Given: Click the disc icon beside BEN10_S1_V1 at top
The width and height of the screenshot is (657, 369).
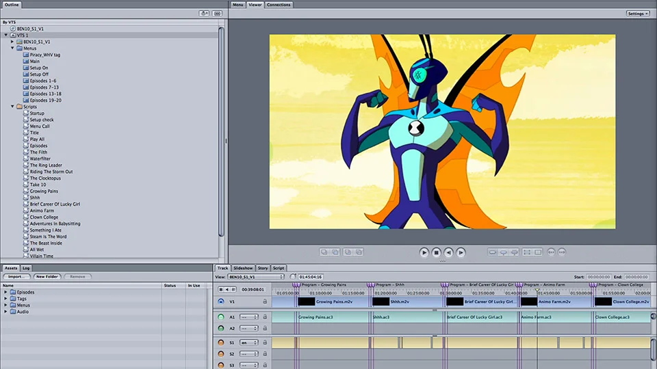Looking at the screenshot, I should click(x=13, y=29).
